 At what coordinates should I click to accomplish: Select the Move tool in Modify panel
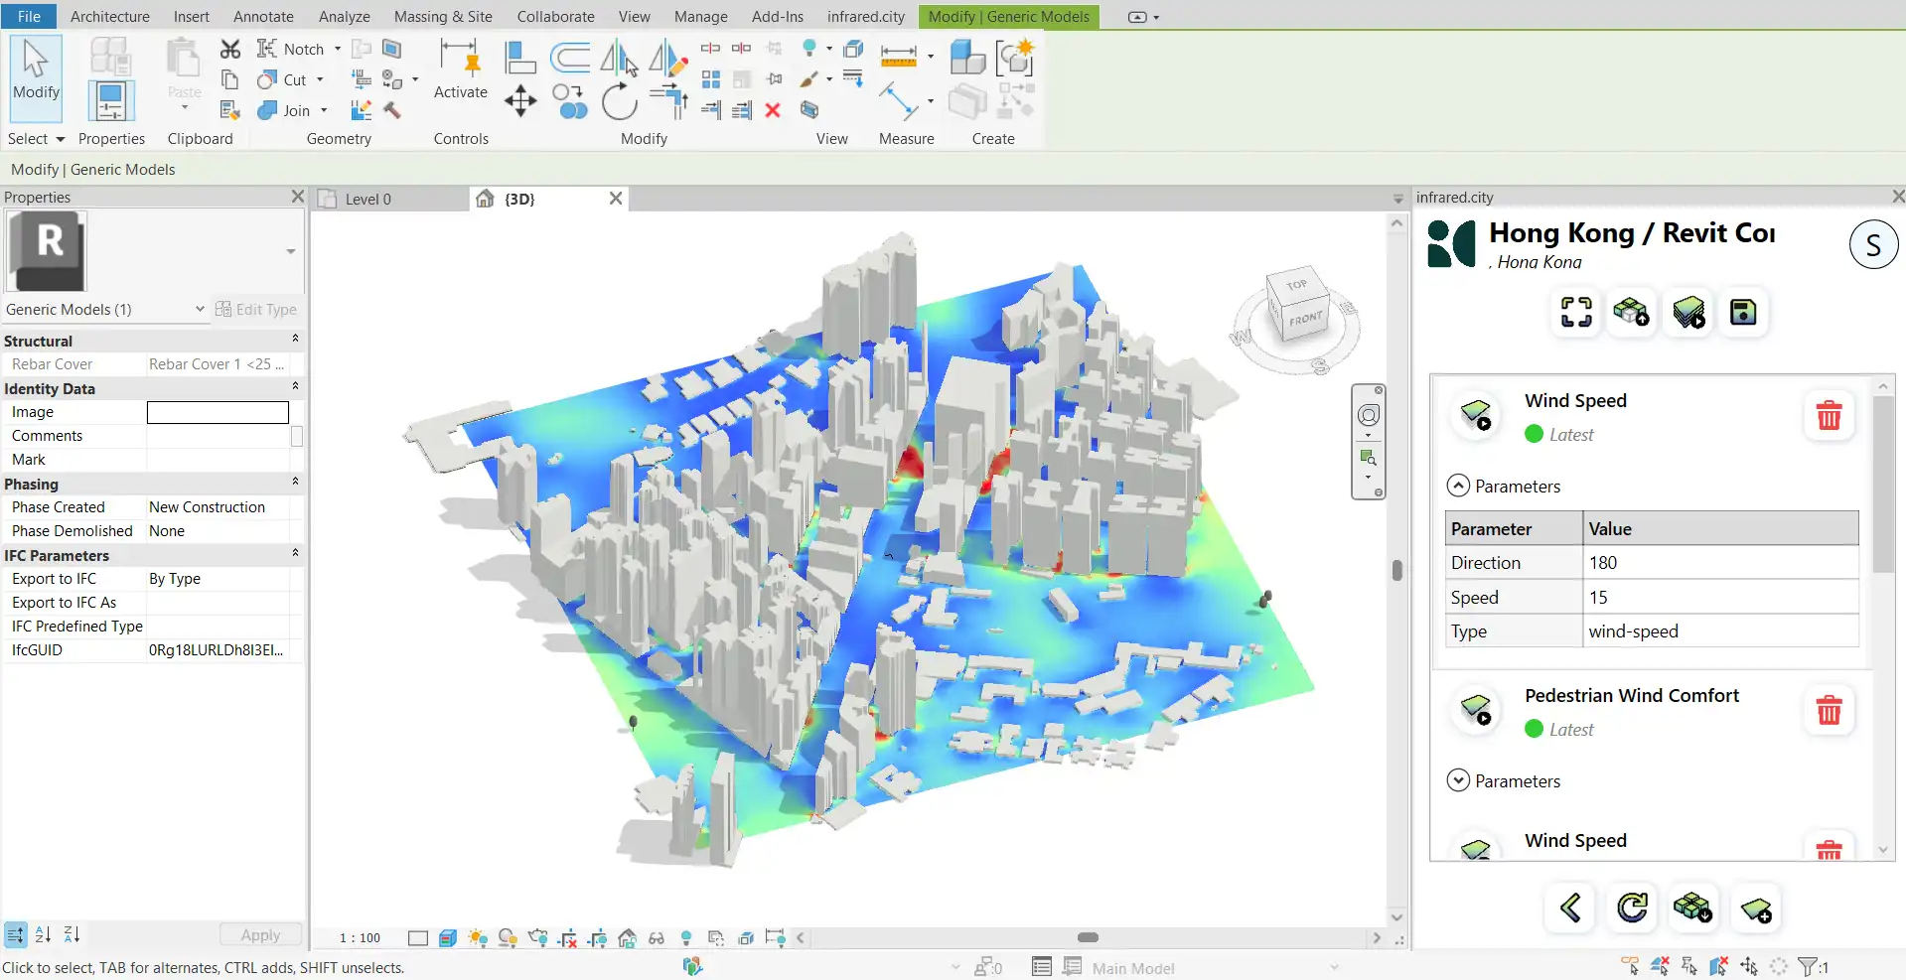point(520,100)
